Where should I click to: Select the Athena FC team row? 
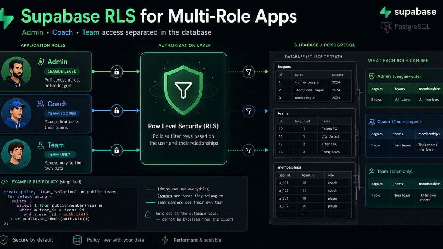tap(313, 144)
